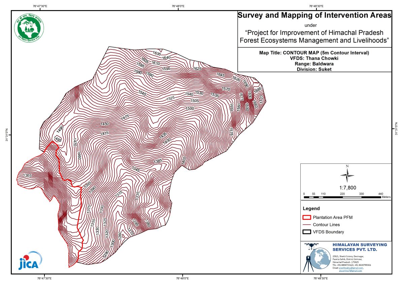Screen dimensions: 404x285
Task: Click the Himalayan Surveying Services company name
Action: click(360, 247)
